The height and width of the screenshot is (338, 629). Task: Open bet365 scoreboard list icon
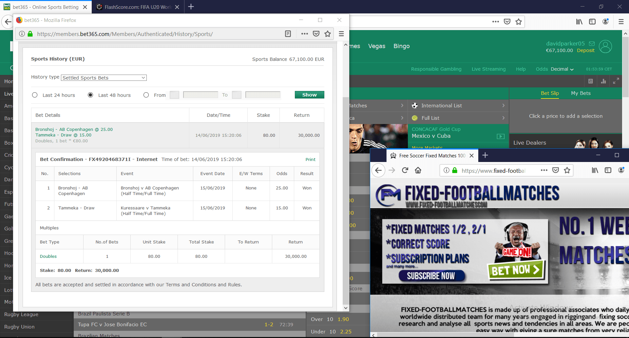[x=591, y=81]
